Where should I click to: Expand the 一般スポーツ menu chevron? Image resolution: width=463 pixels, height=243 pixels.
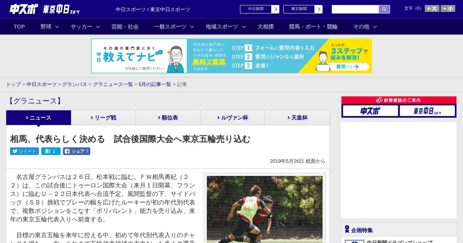[x=192, y=27]
